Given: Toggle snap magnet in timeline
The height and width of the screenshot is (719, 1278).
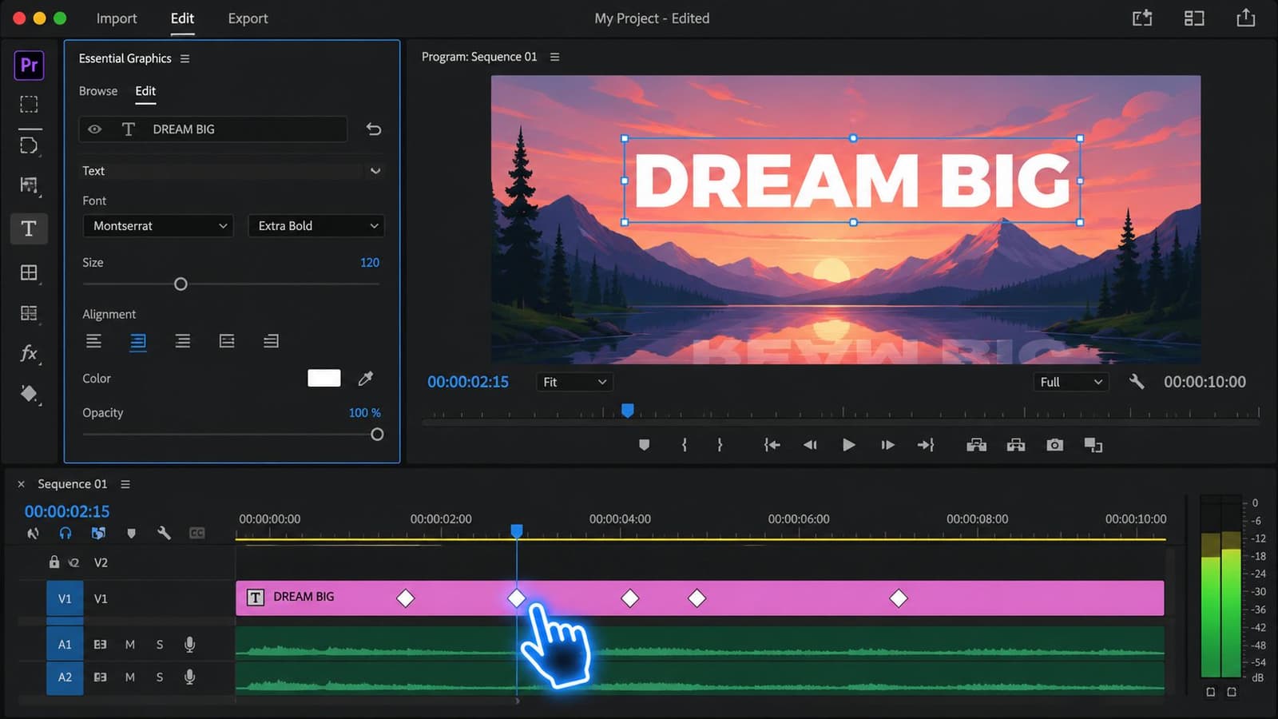Looking at the screenshot, I should (x=65, y=533).
